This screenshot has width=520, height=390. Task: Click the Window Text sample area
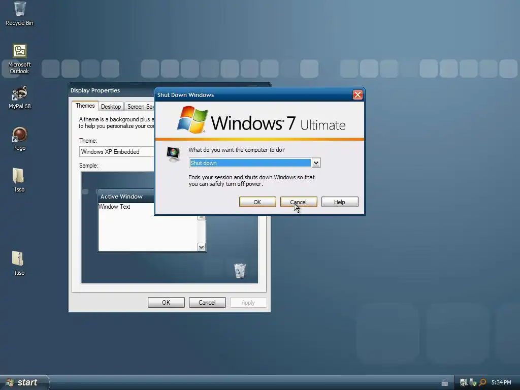coord(114,207)
